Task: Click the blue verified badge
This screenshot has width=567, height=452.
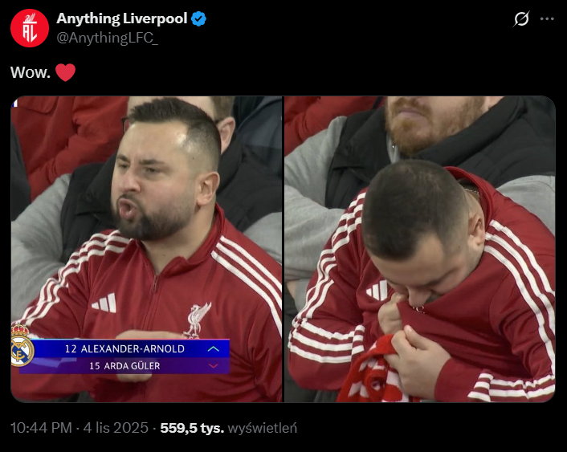Action: pyautogui.click(x=198, y=18)
